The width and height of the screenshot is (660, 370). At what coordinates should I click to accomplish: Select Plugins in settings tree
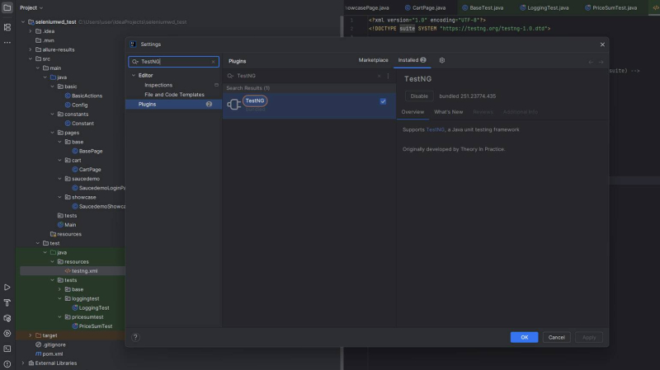tap(173, 105)
